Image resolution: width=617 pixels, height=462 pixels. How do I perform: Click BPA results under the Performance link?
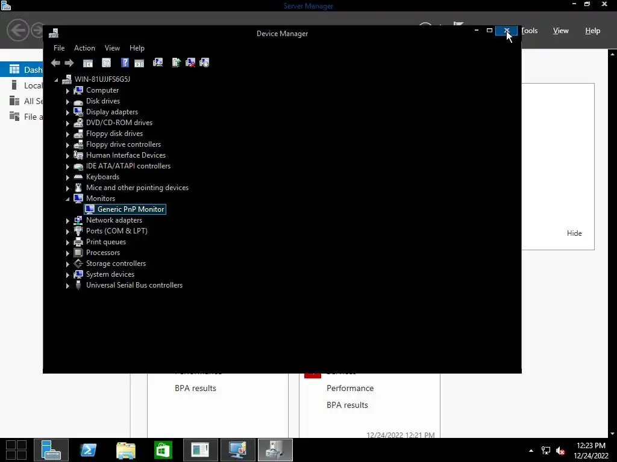pos(347,405)
